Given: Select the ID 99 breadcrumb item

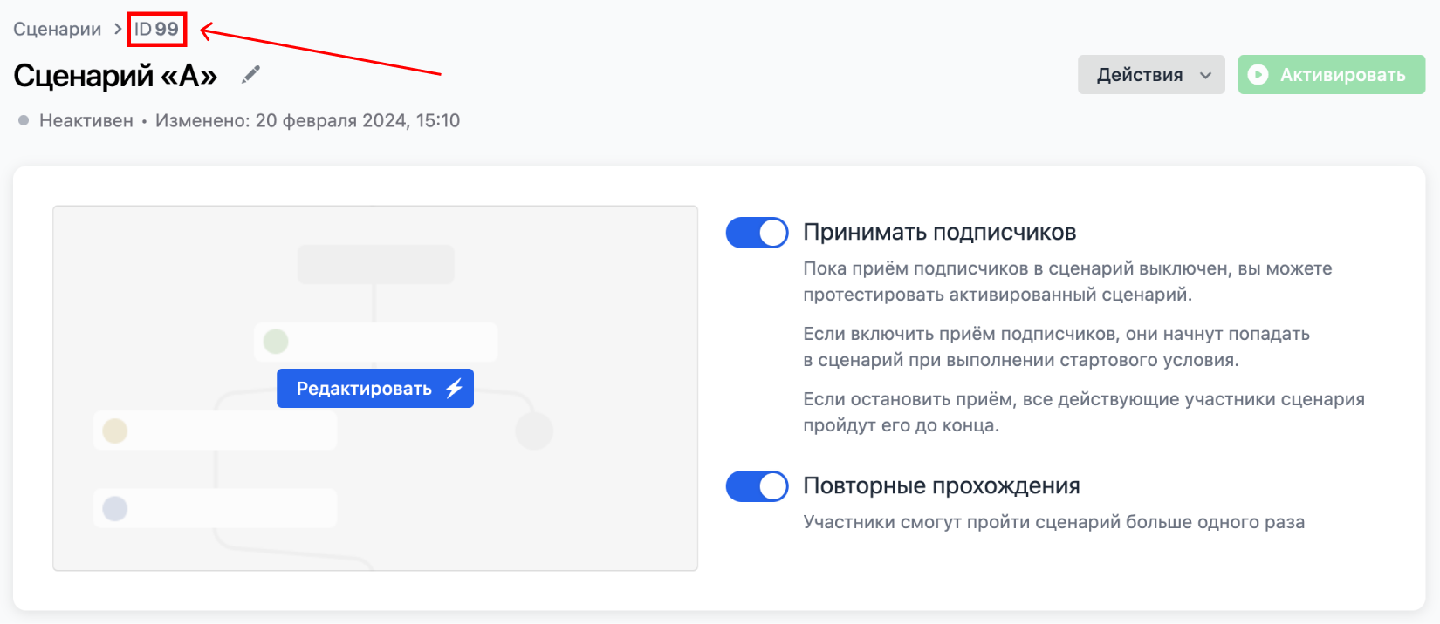Looking at the screenshot, I should [156, 28].
